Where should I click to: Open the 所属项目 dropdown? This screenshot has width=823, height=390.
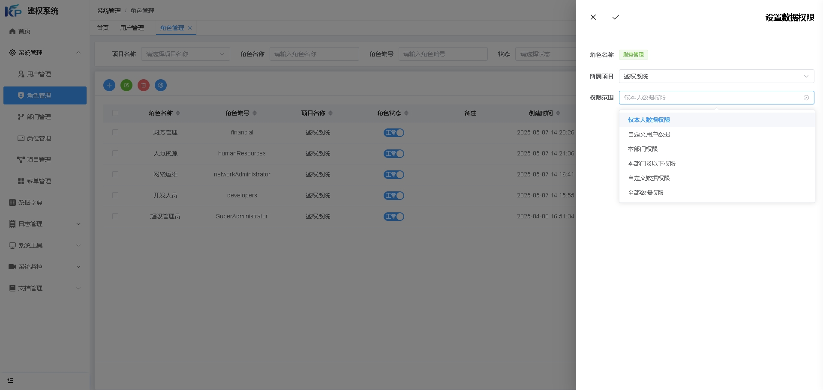pyautogui.click(x=716, y=76)
